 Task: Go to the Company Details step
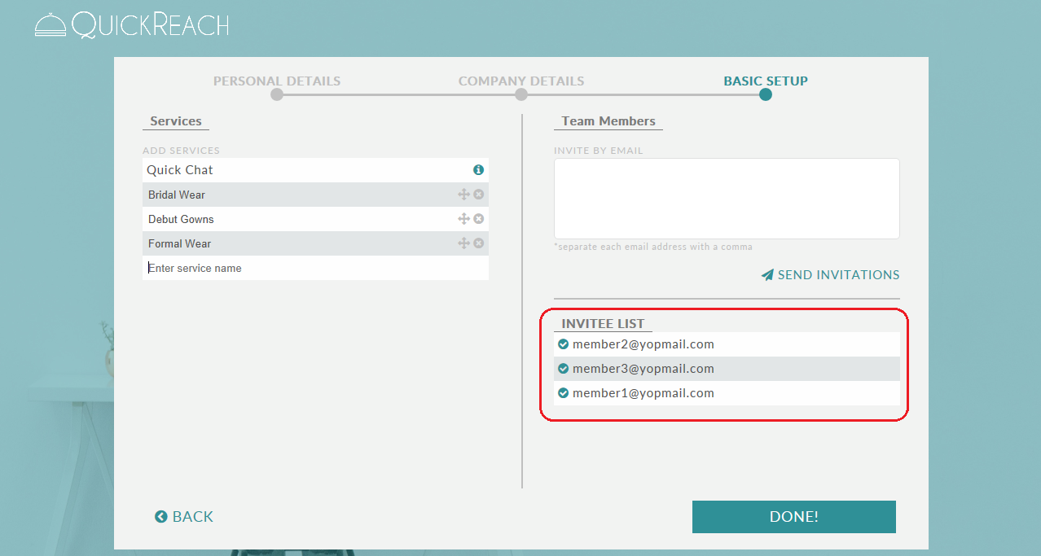tap(521, 81)
